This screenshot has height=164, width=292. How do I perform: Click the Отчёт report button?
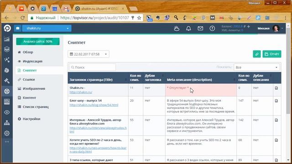coord(272,54)
